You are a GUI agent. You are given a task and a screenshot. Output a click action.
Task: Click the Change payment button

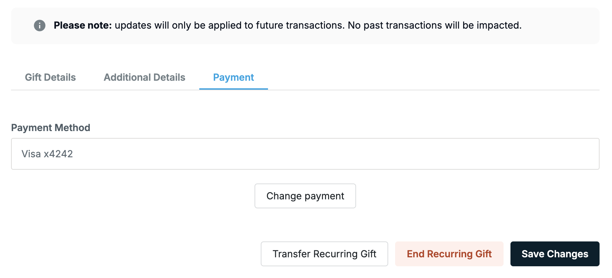point(305,196)
